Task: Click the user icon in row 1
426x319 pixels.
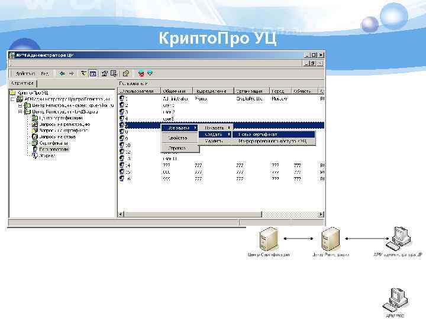Action: (122, 99)
